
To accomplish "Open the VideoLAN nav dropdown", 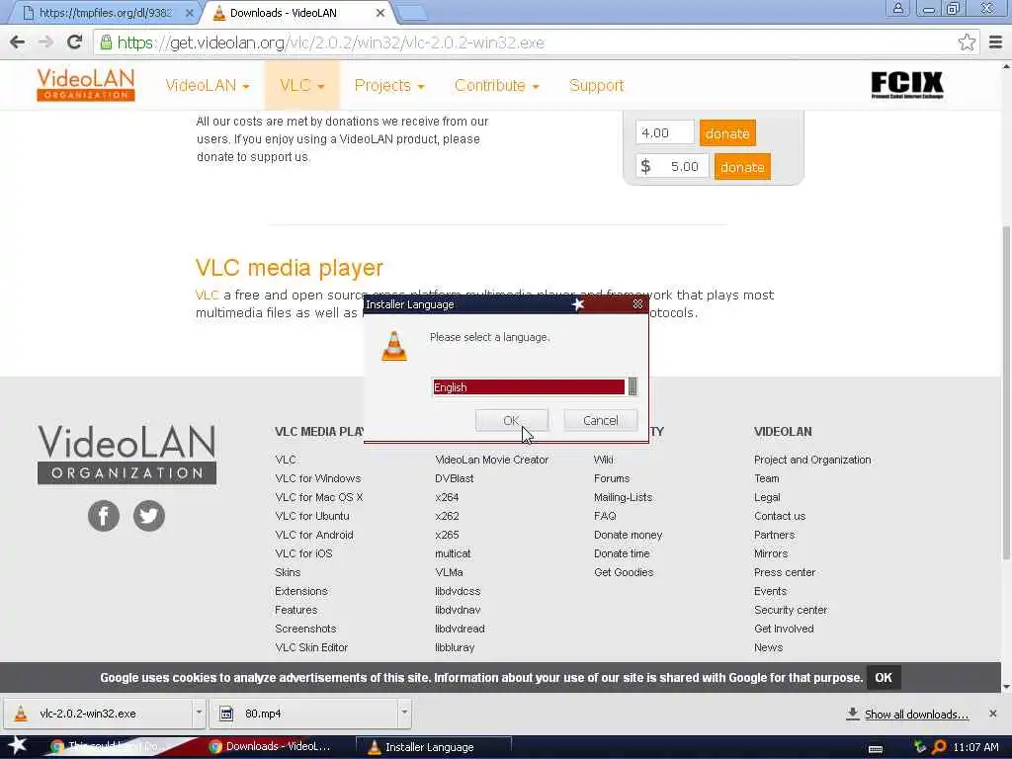I will coord(208,85).
